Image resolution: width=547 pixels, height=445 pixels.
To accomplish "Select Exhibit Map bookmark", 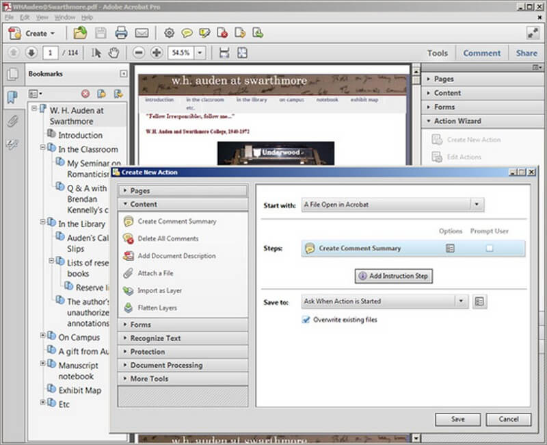I will 80,390.
